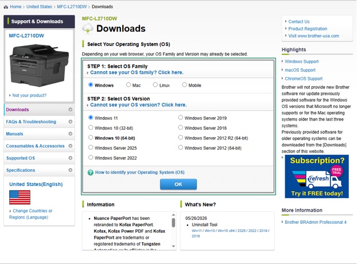This screenshot has width=358, height=264.
Task: Open FAQs & Troubleshooting sidebar item
Action: click(39, 122)
